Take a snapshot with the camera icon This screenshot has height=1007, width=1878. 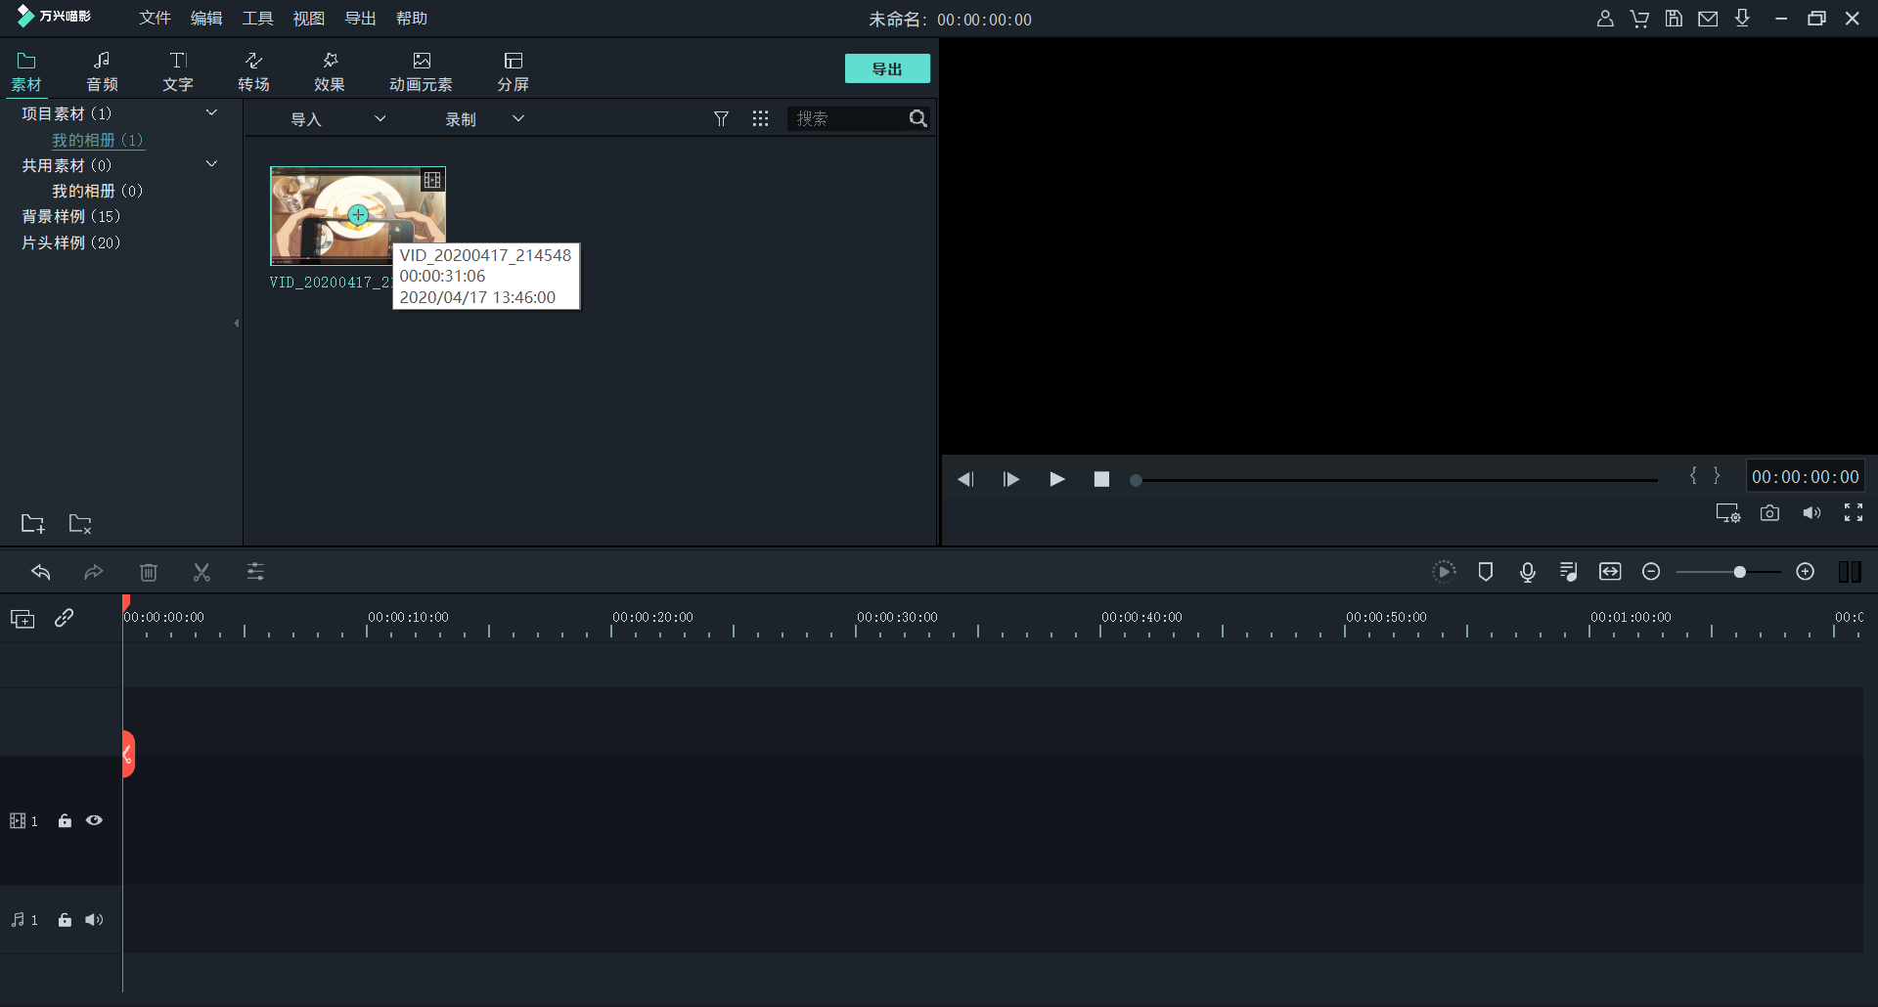[1769, 513]
